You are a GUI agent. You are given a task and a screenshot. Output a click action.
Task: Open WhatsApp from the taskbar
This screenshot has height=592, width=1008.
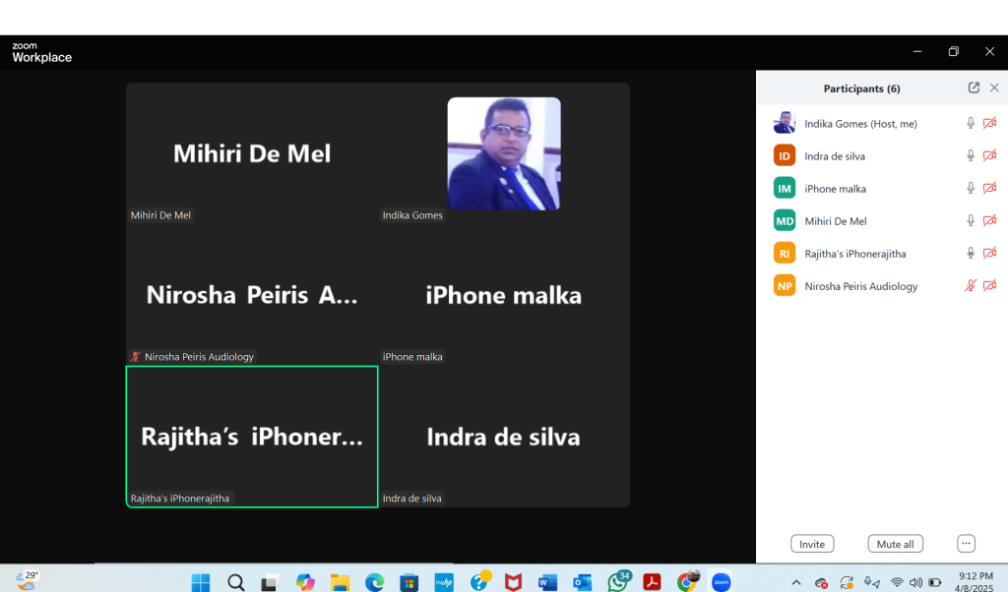618,582
